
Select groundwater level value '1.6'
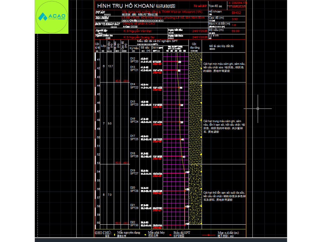(234, 25)
